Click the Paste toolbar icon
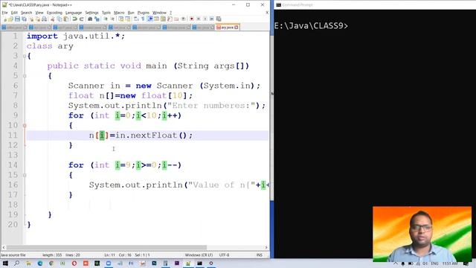The image size is (476, 268). click(x=66, y=19)
